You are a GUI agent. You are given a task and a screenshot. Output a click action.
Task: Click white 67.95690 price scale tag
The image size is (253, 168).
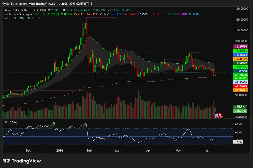(241, 82)
